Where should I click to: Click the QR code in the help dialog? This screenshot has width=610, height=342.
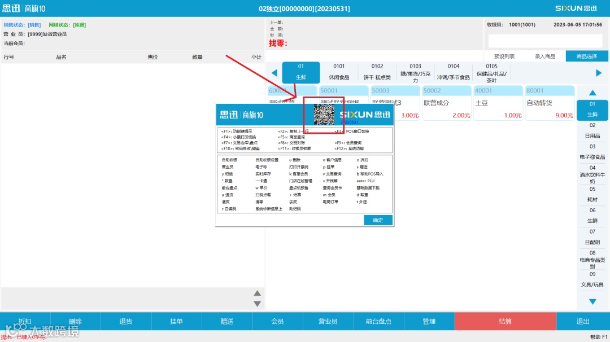(324, 114)
